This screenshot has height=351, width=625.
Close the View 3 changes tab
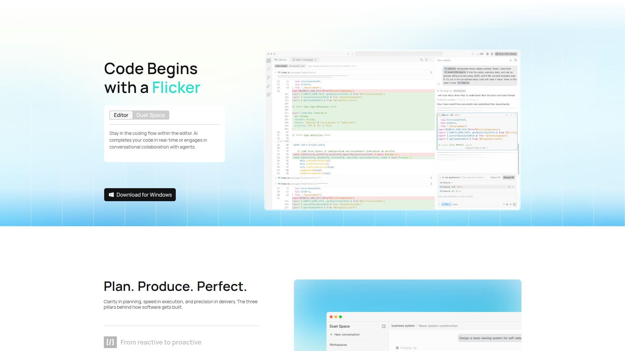315,60
